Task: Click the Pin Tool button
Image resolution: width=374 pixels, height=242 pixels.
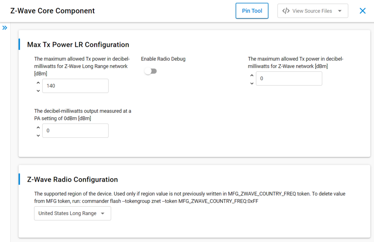Action: (252, 11)
